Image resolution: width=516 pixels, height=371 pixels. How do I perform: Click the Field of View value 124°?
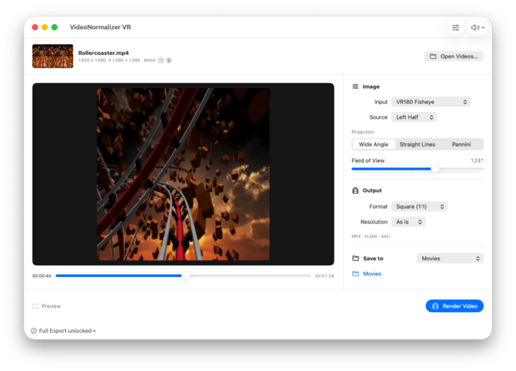(x=477, y=161)
